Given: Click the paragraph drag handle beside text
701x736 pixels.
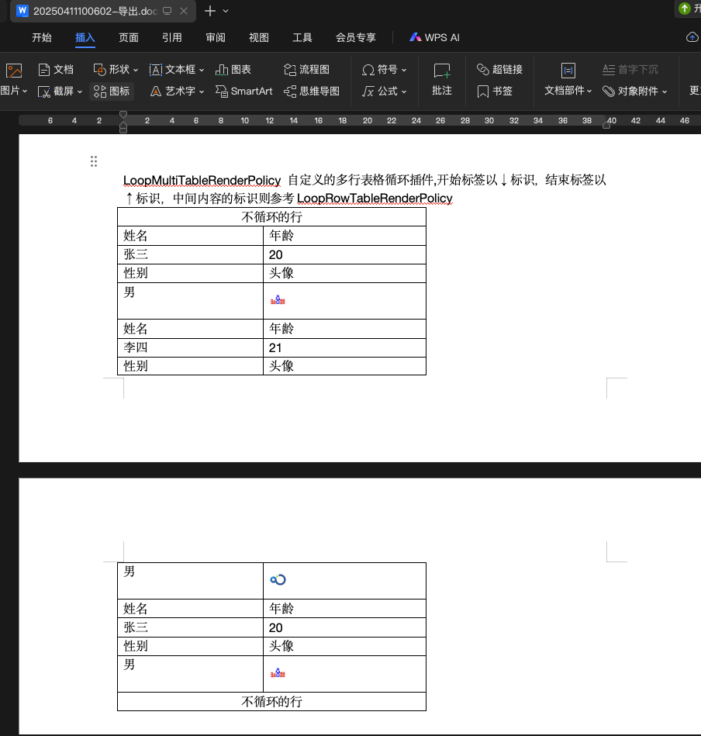Looking at the screenshot, I should tap(94, 161).
